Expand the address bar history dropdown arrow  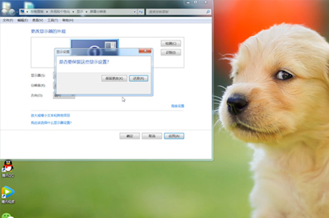click(135, 12)
